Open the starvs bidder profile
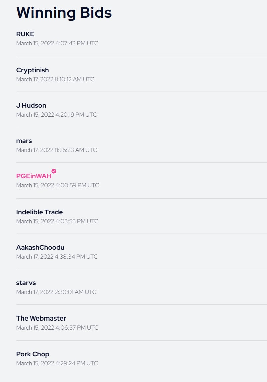 [x=26, y=283]
